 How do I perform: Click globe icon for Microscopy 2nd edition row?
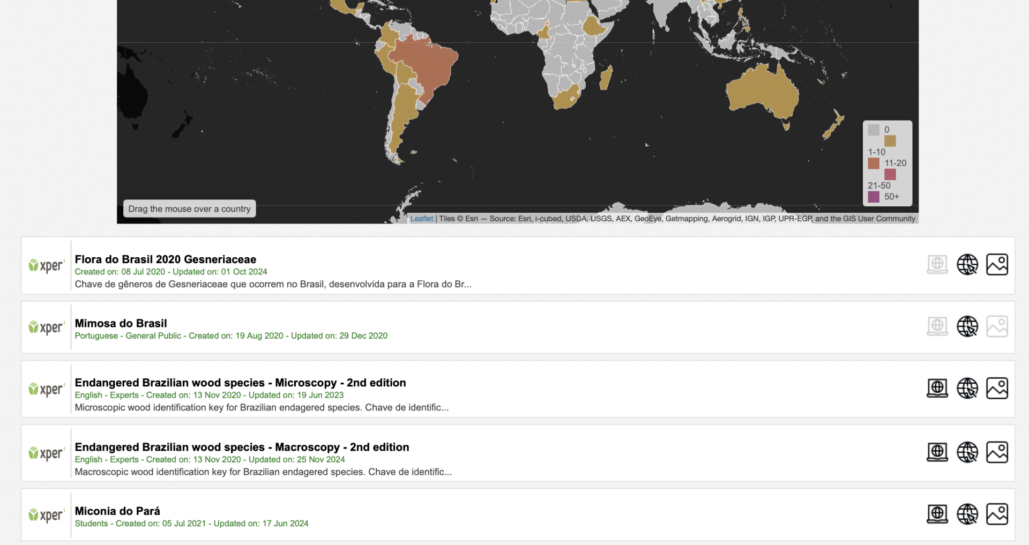[x=967, y=389]
